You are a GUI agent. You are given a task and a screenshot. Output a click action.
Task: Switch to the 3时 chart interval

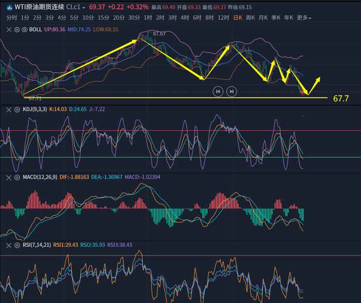click(x=172, y=18)
